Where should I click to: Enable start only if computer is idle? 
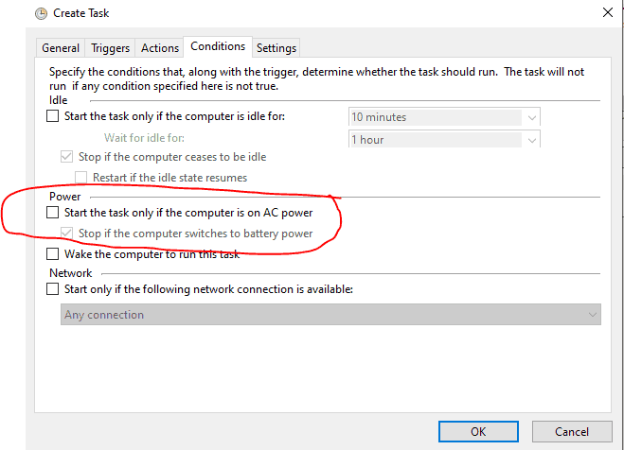(52, 116)
